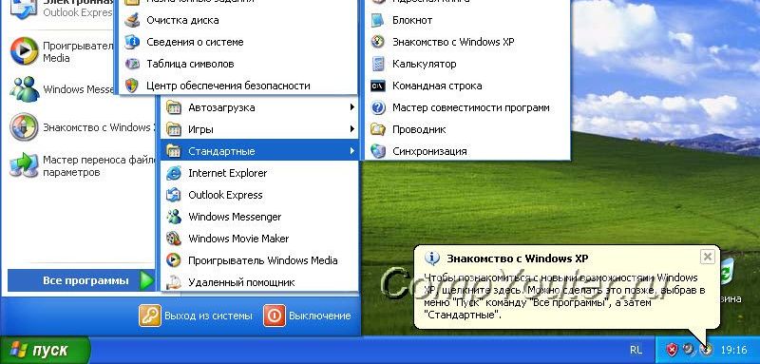760x364 pixels.
Task: Open Командная строка menu entry
Action: 467,86
